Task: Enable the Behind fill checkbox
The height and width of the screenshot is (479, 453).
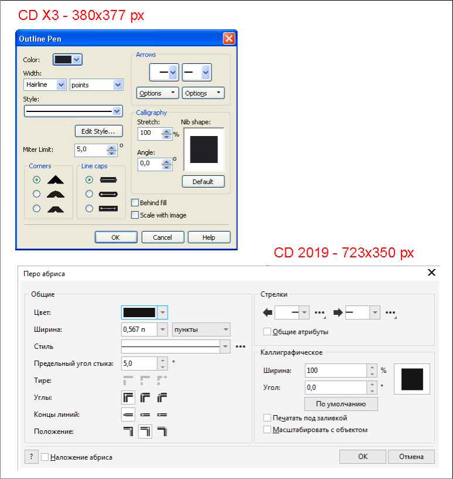Action: click(x=135, y=202)
